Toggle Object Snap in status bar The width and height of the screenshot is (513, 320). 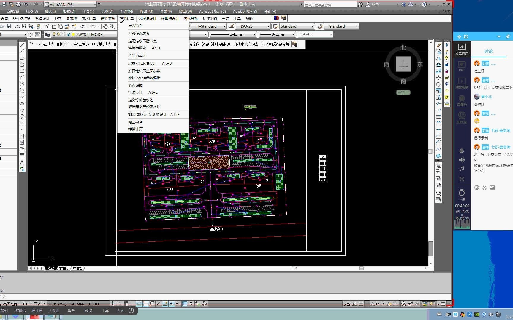point(145,304)
